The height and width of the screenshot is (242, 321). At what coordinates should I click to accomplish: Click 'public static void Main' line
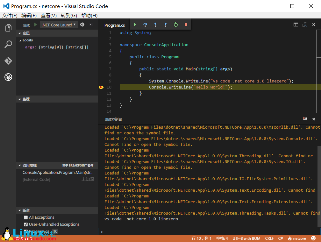[186, 69]
